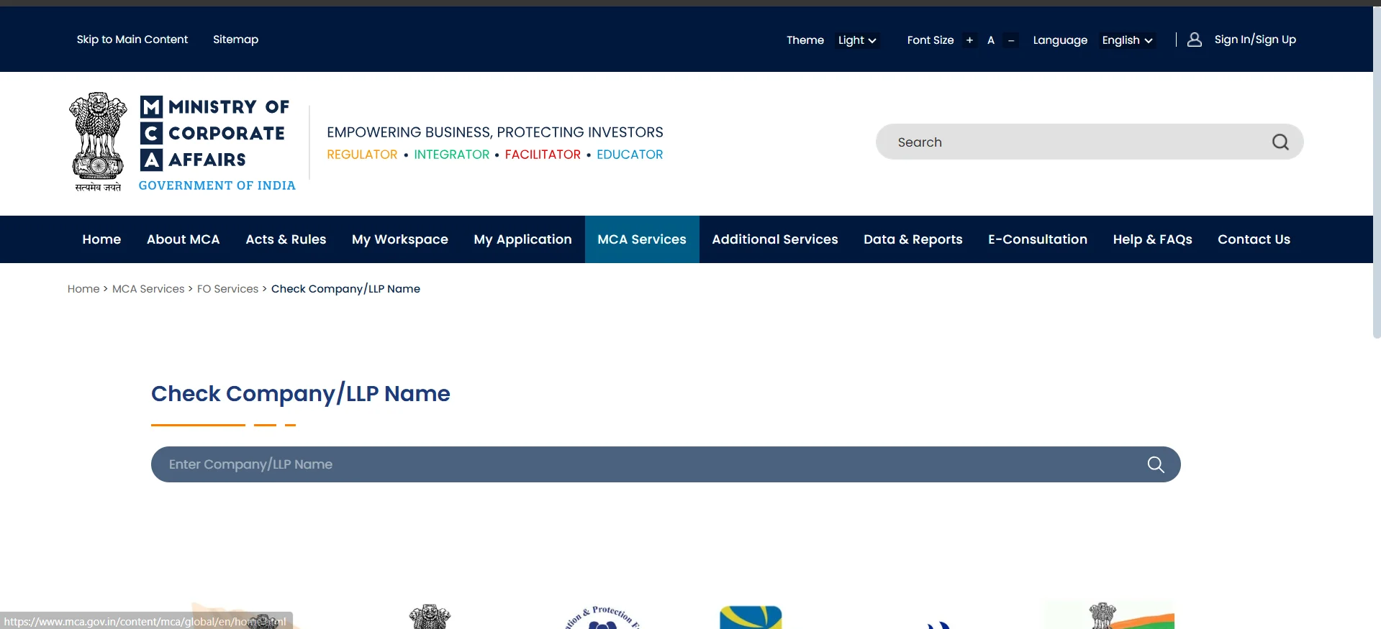Click the Government of India text

click(x=217, y=185)
